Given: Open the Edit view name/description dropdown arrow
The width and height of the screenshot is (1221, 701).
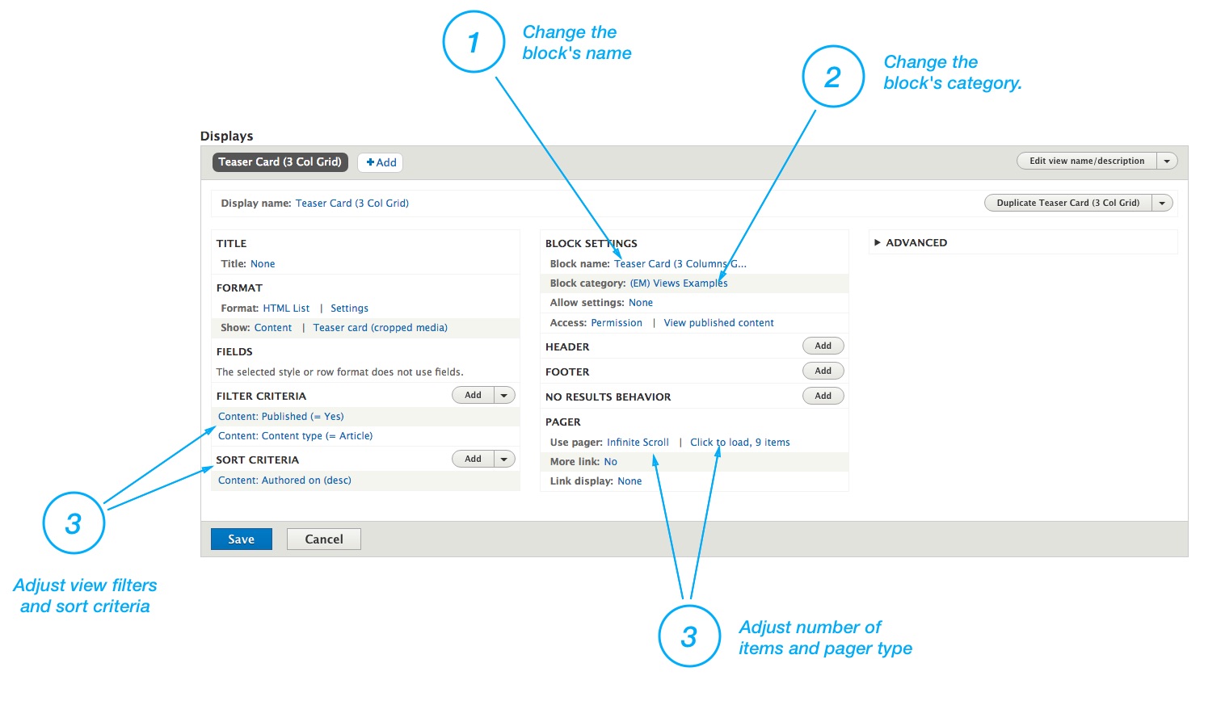Looking at the screenshot, I should click(x=1167, y=161).
